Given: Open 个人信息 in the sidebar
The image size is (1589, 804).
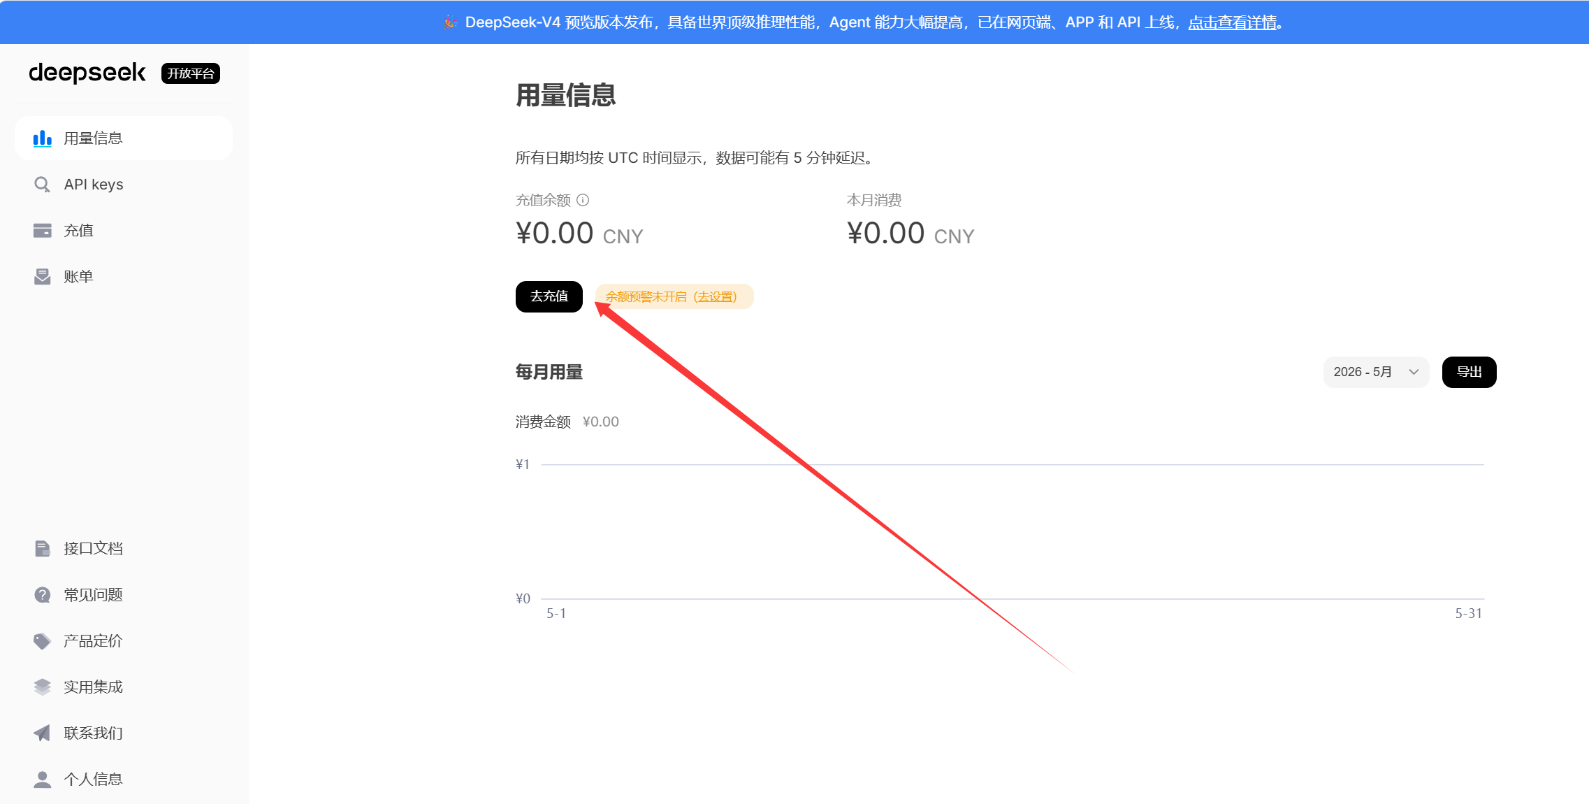Looking at the screenshot, I should click(124, 780).
